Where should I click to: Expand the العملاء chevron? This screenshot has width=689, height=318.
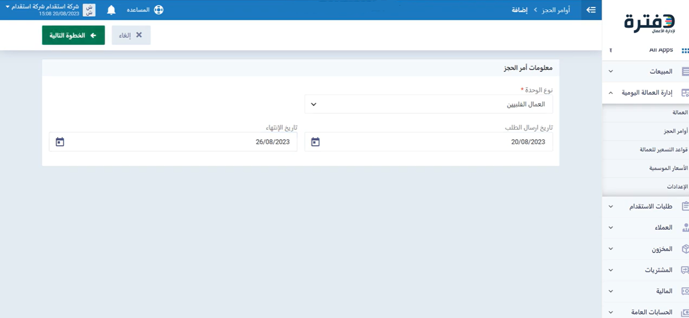[x=611, y=228]
